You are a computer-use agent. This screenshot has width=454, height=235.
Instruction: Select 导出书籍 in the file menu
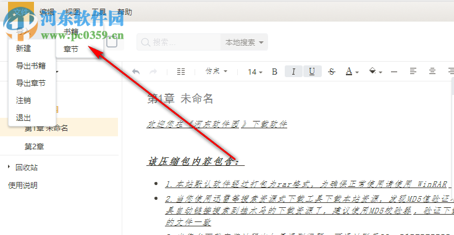32,65
